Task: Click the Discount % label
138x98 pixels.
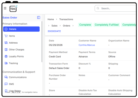Action: 85,64
